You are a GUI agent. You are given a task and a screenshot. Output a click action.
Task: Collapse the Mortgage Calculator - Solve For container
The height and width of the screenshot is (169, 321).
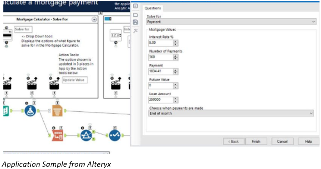[94, 19]
